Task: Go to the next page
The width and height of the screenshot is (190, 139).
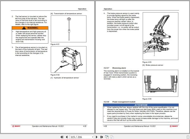Action: tap(97, 137)
